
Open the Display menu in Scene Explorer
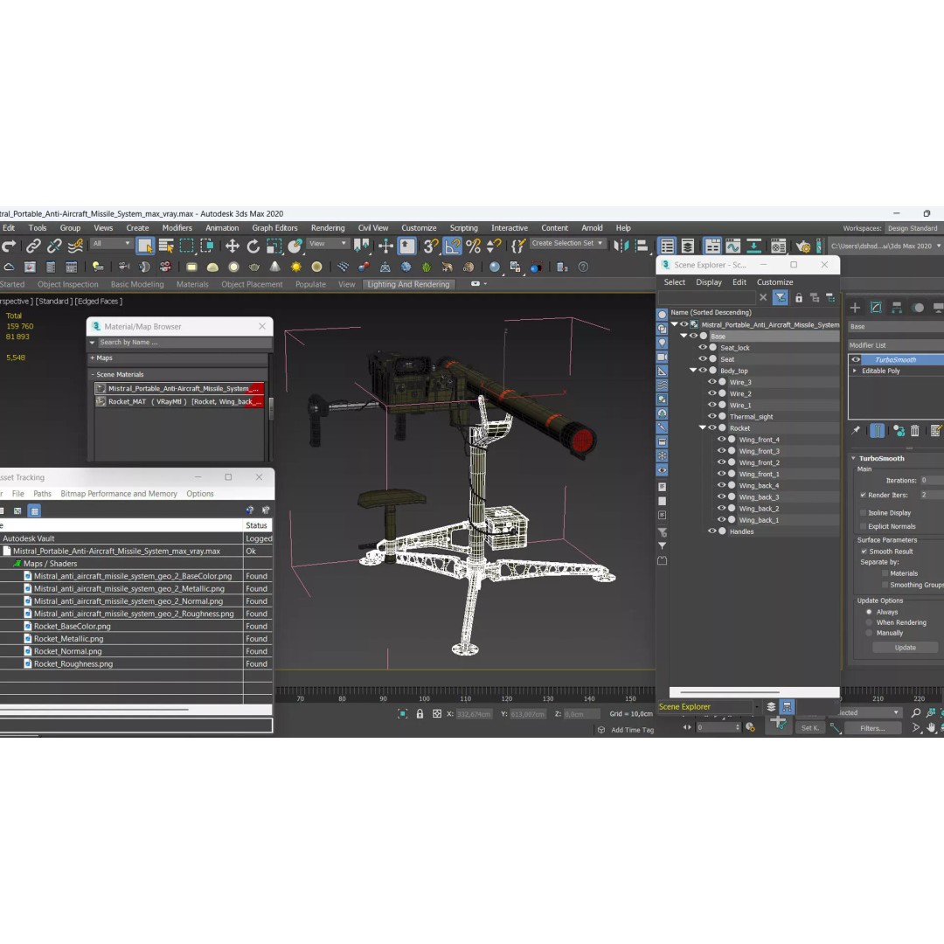pyautogui.click(x=709, y=282)
